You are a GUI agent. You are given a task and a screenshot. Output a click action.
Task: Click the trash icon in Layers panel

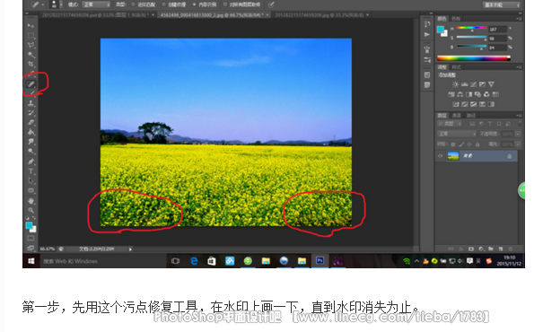coord(510,249)
